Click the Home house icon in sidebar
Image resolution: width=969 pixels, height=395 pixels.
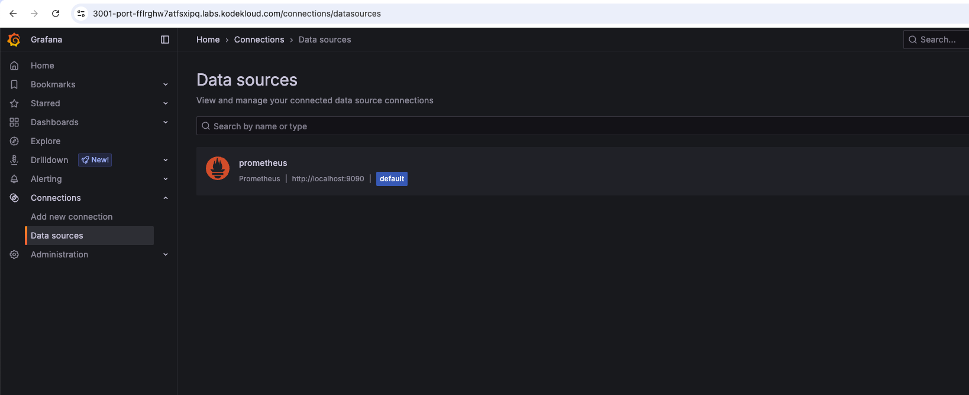[x=14, y=66]
